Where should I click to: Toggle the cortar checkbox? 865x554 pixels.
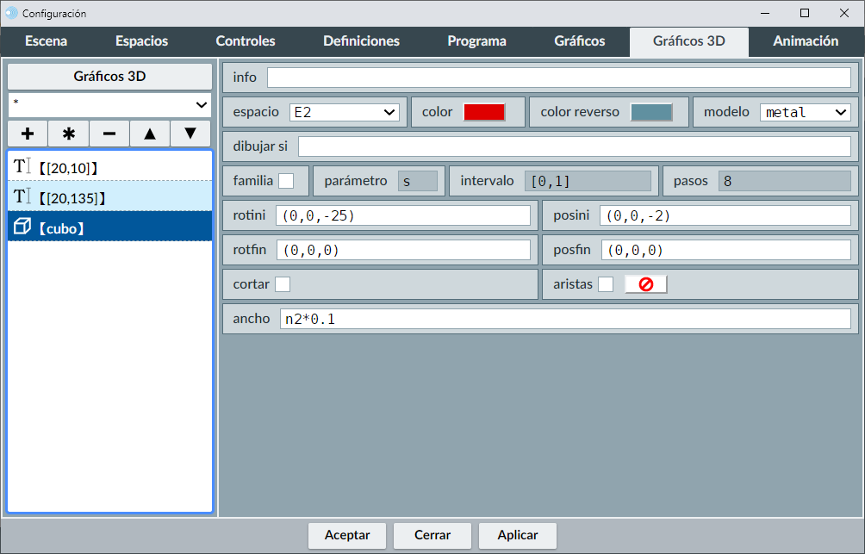pyautogui.click(x=283, y=284)
